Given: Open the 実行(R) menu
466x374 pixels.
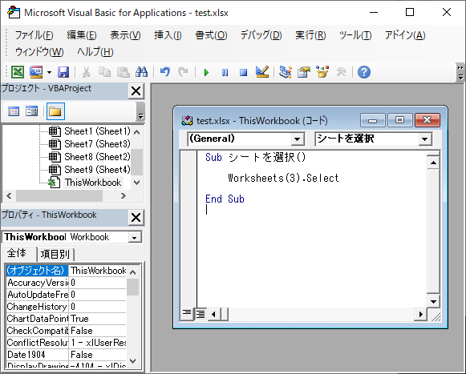Looking at the screenshot, I should [x=310, y=35].
